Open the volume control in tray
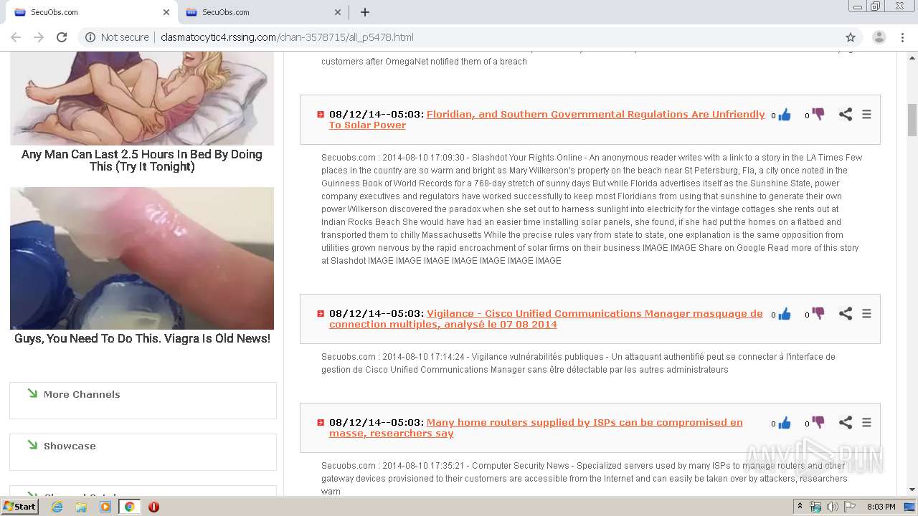 pos(832,507)
